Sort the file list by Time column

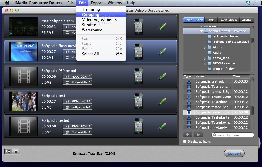pyautogui.click(x=241, y=77)
